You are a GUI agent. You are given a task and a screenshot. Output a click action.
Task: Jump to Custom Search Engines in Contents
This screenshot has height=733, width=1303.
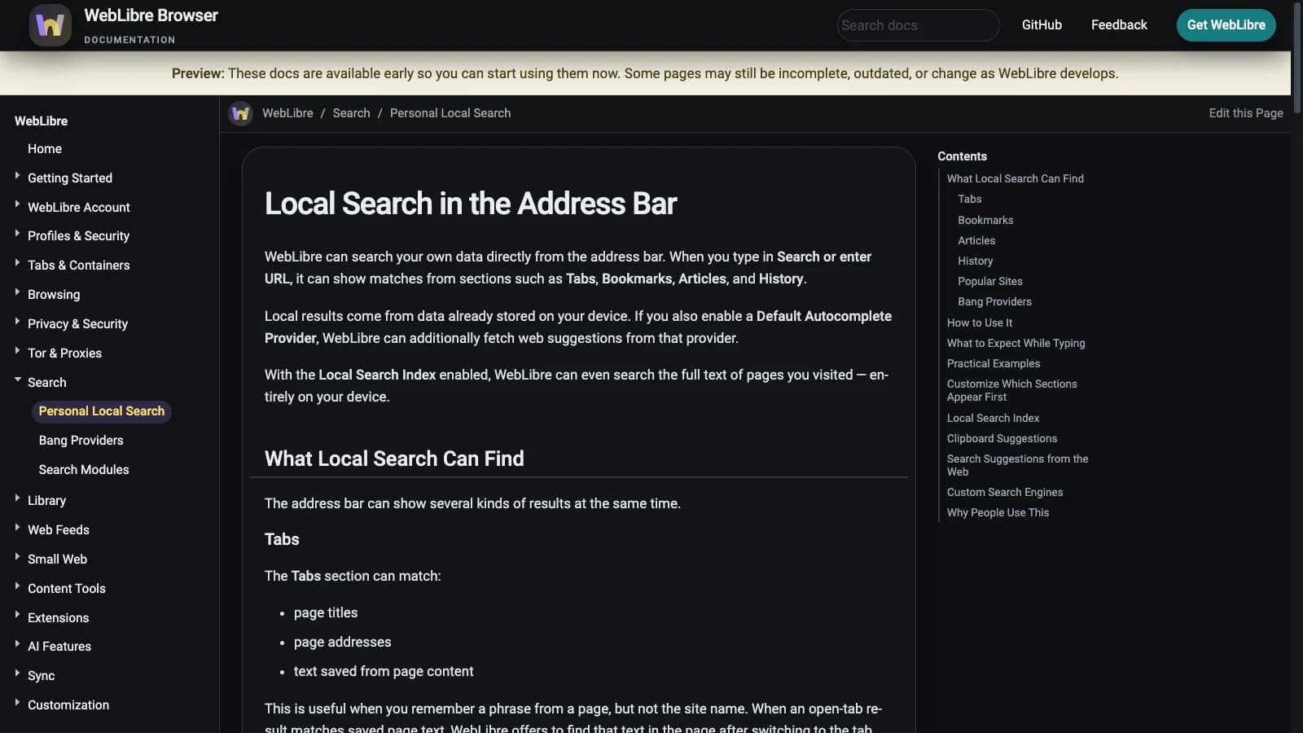click(x=1004, y=492)
